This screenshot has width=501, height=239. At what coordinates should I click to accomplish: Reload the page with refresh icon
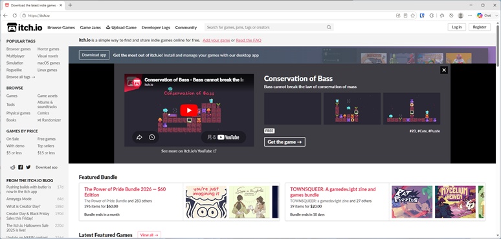point(15,16)
